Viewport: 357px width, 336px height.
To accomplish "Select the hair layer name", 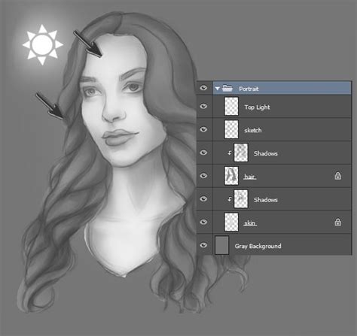I will click(x=250, y=177).
